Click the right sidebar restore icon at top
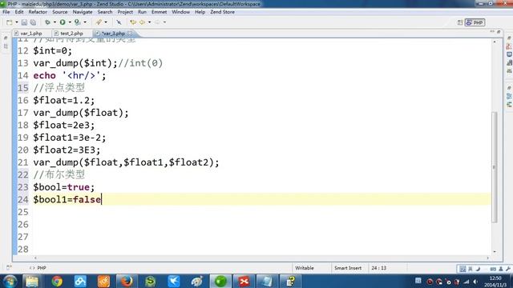The image size is (513, 288). 509,38
